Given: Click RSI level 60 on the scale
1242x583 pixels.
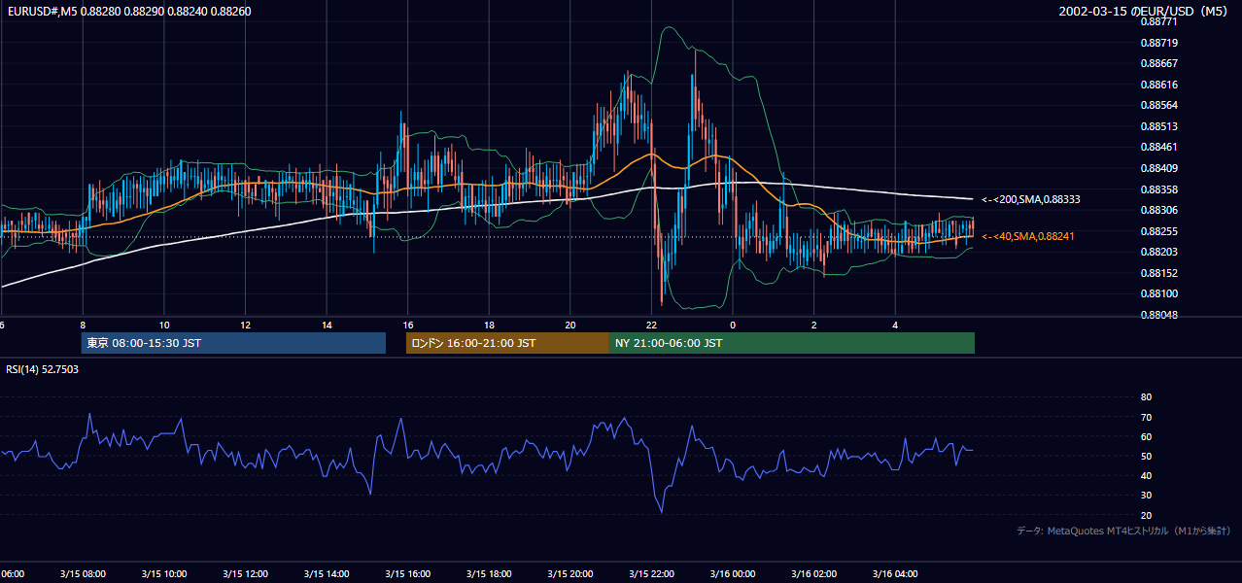Looking at the screenshot, I should [x=1146, y=436].
